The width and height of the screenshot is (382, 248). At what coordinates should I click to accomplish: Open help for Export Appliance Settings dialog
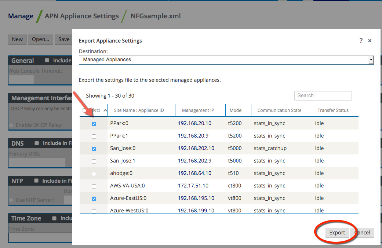[x=361, y=40]
